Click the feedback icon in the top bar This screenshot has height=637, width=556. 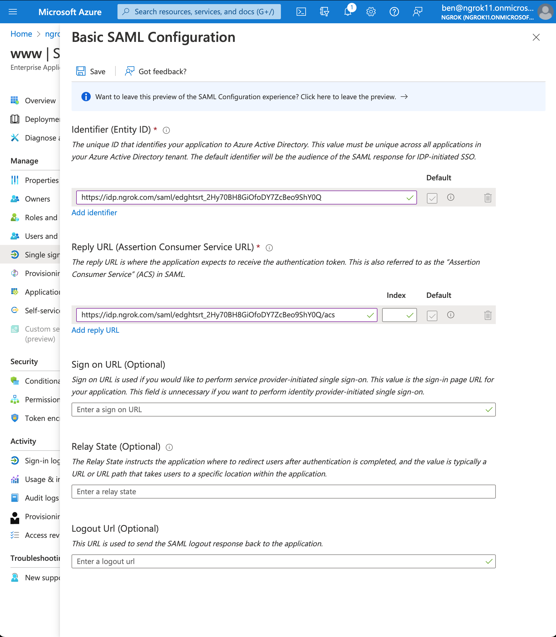pyautogui.click(x=417, y=12)
